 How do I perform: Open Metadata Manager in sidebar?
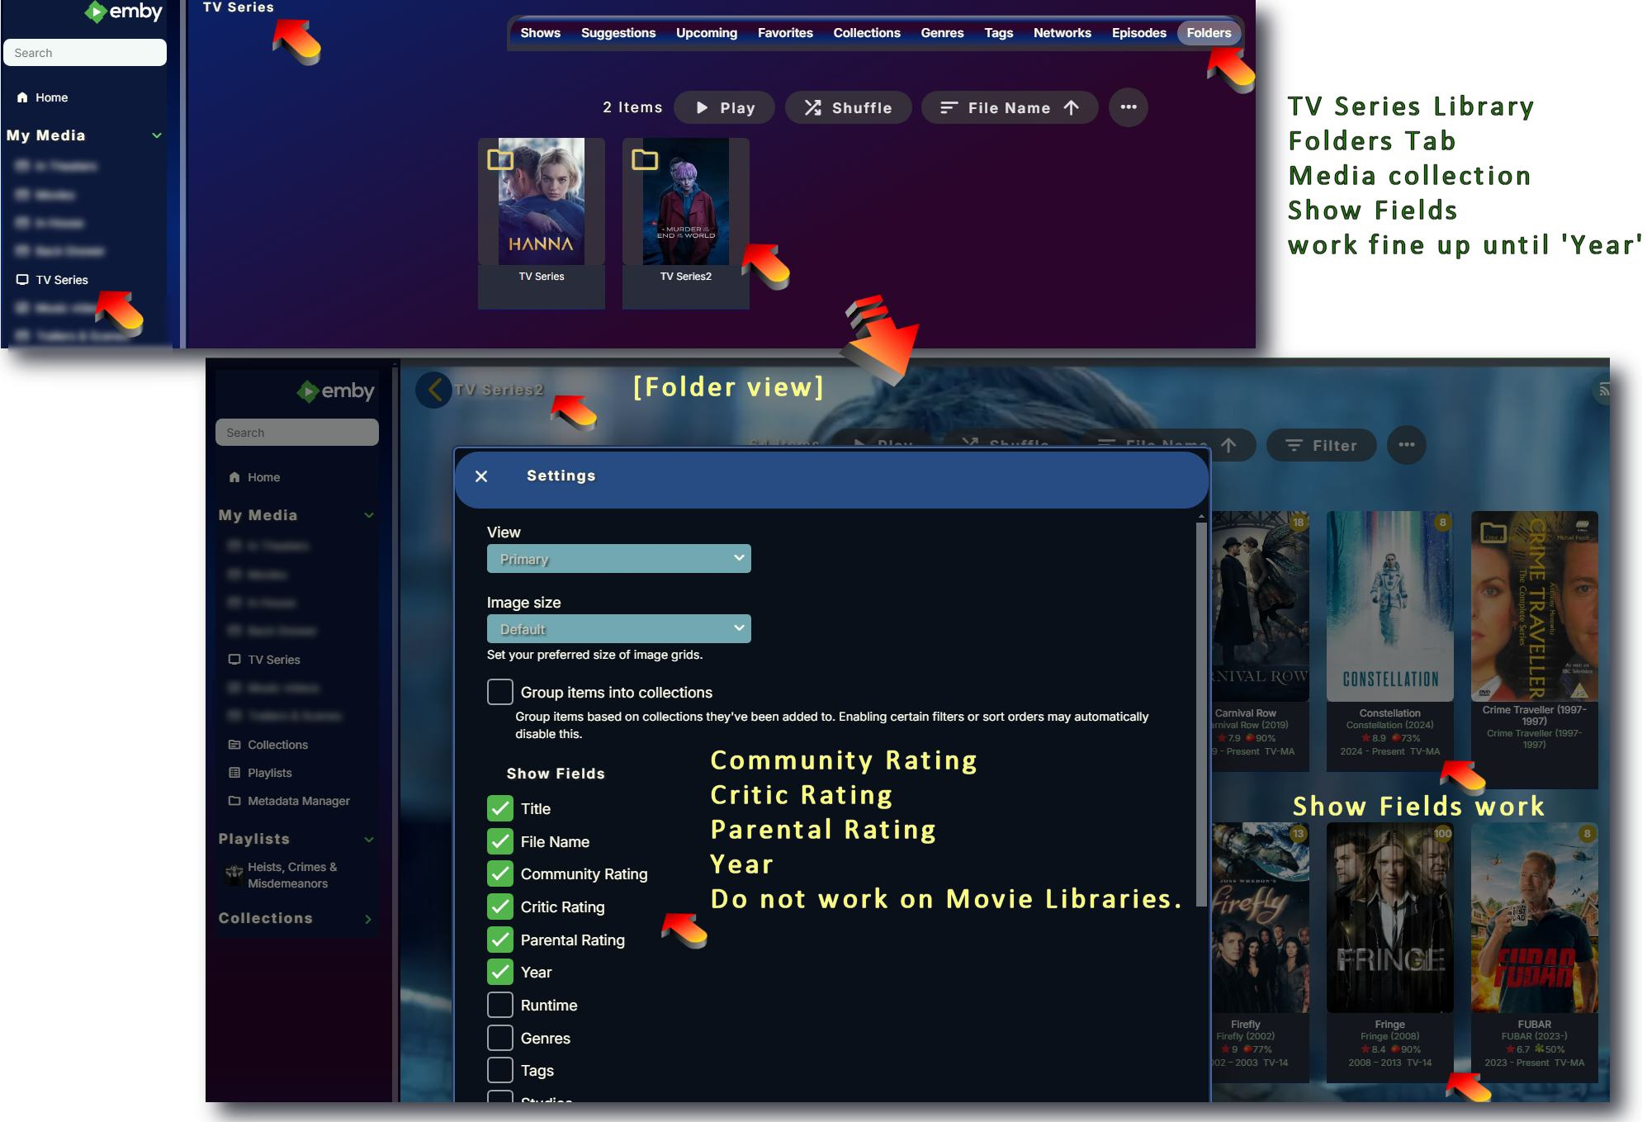click(298, 801)
